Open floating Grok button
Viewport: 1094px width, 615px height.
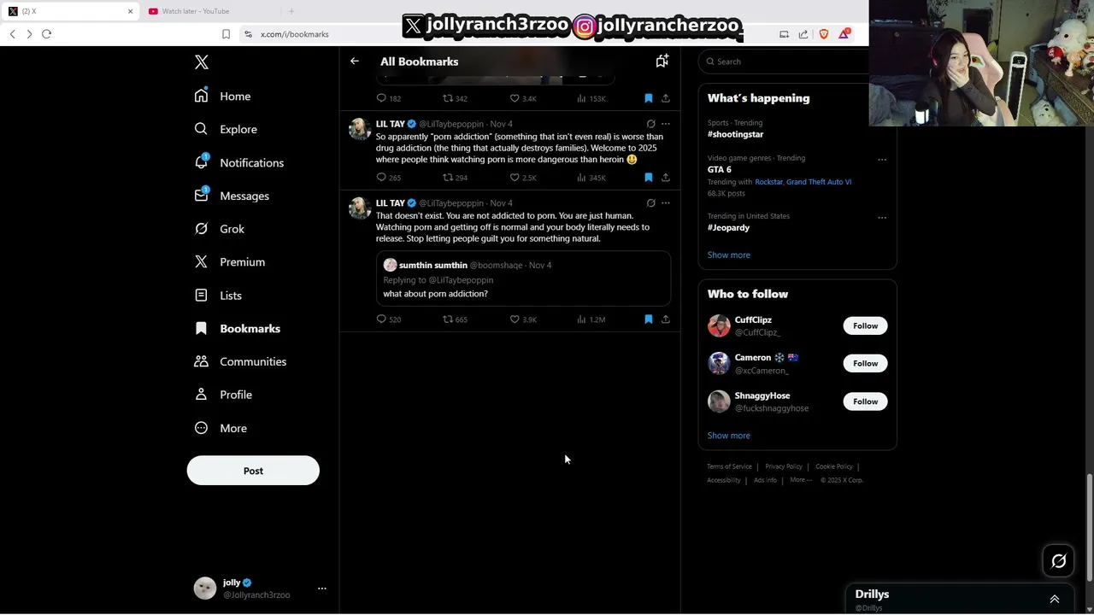click(1059, 561)
